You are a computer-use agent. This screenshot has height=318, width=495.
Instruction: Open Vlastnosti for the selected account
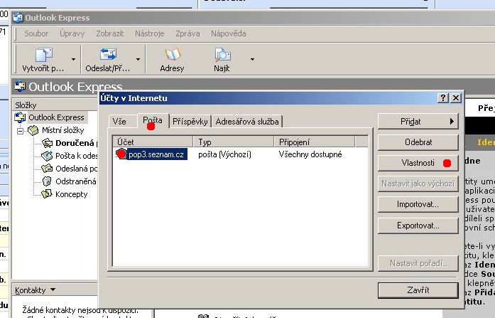pyautogui.click(x=418, y=163)
